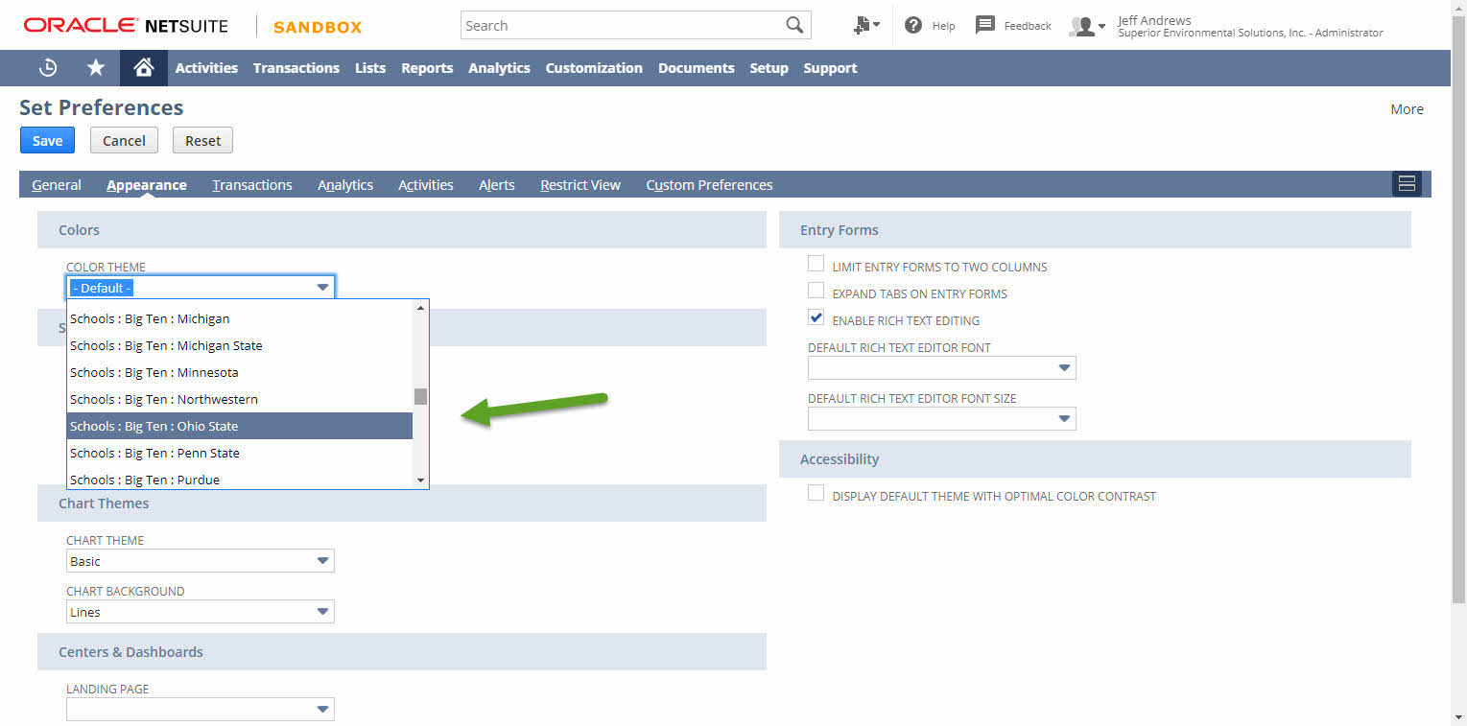The height and width of the screenshot is (726, 1467).
Task: Enable Limit Entry Forms To Two Columns
Action: 816,263
